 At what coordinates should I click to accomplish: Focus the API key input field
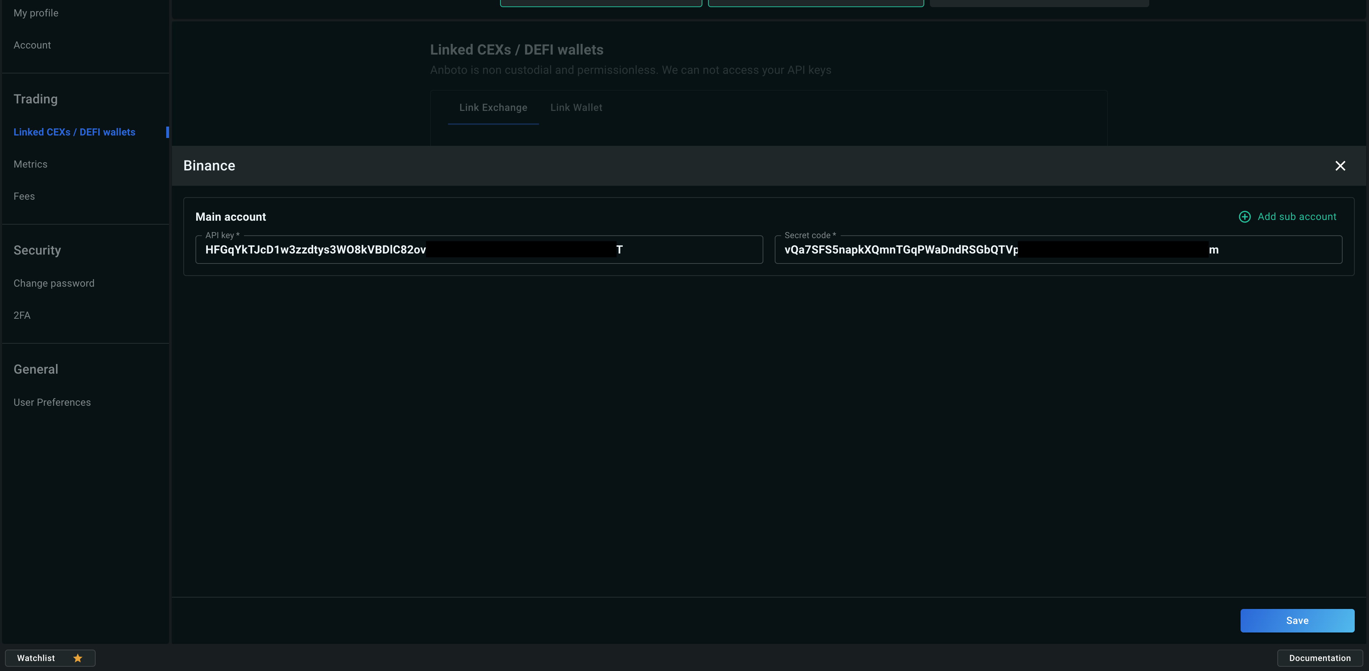(x=479, y=250)
